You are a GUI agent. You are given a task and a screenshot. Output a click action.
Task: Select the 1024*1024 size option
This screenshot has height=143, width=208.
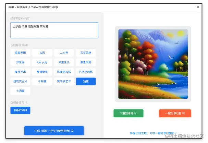click(20, 110)
